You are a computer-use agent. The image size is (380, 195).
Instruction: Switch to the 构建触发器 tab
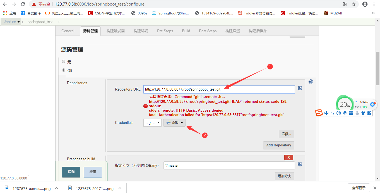click(116, 31)
